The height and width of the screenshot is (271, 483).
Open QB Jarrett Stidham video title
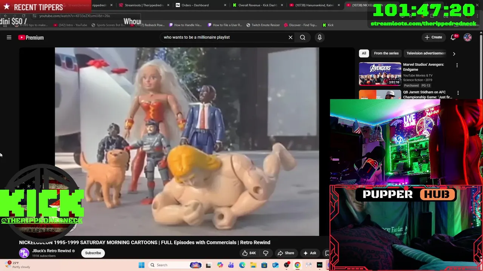(427, 94)
